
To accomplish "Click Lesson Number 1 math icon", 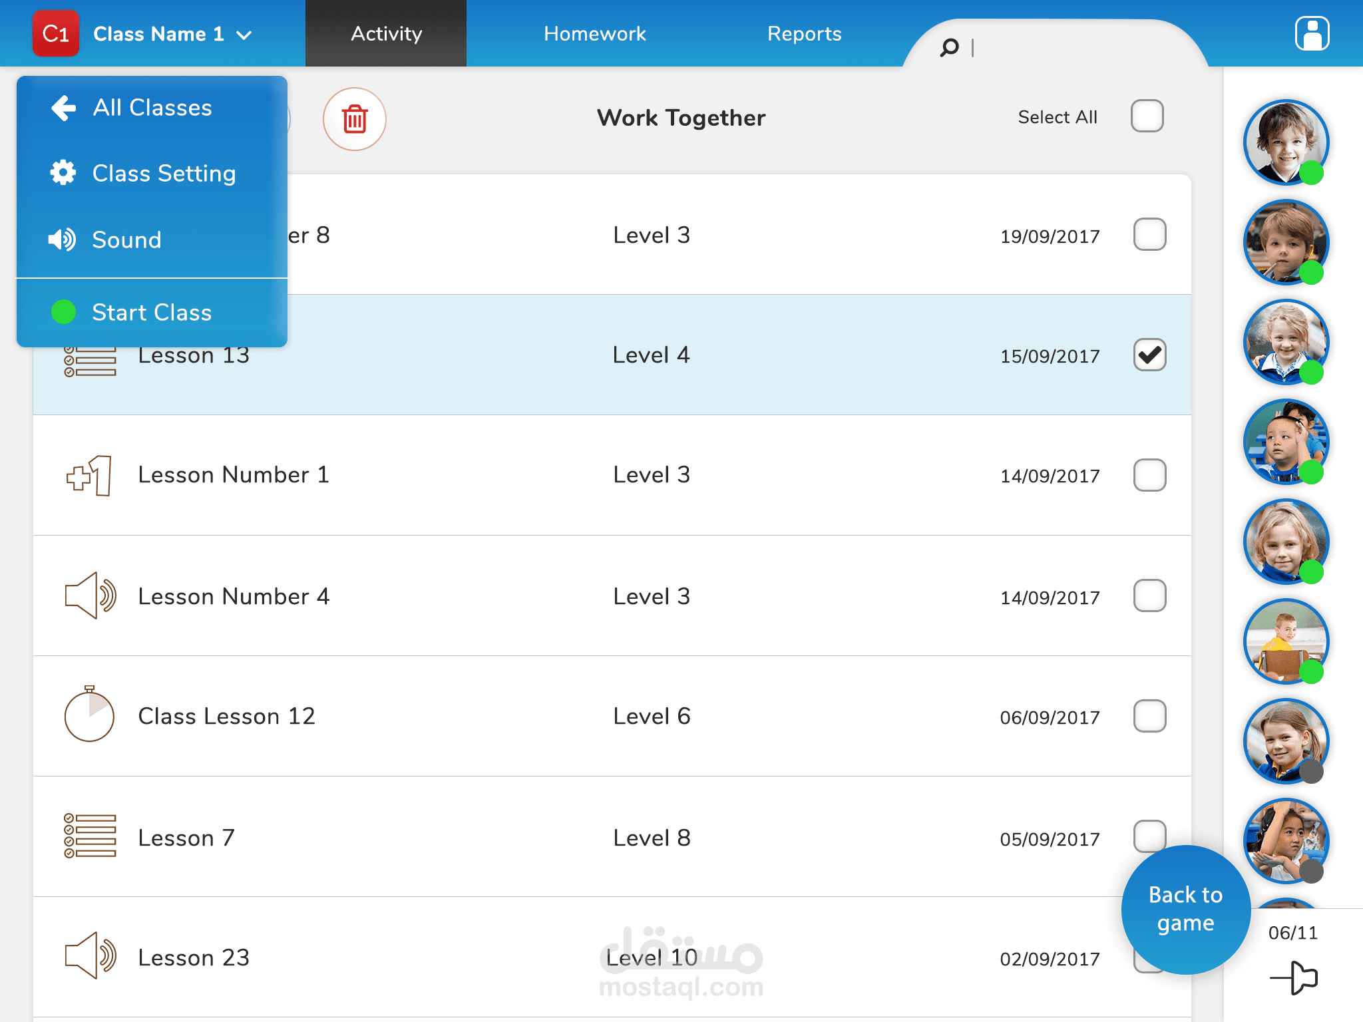I will click(x=90, y=475).
